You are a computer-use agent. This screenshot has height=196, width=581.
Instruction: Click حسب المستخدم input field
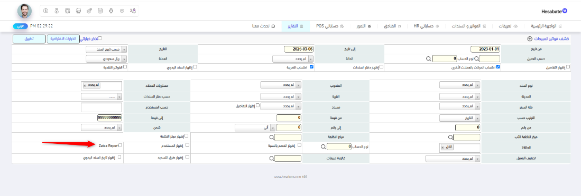coord(101,107)
